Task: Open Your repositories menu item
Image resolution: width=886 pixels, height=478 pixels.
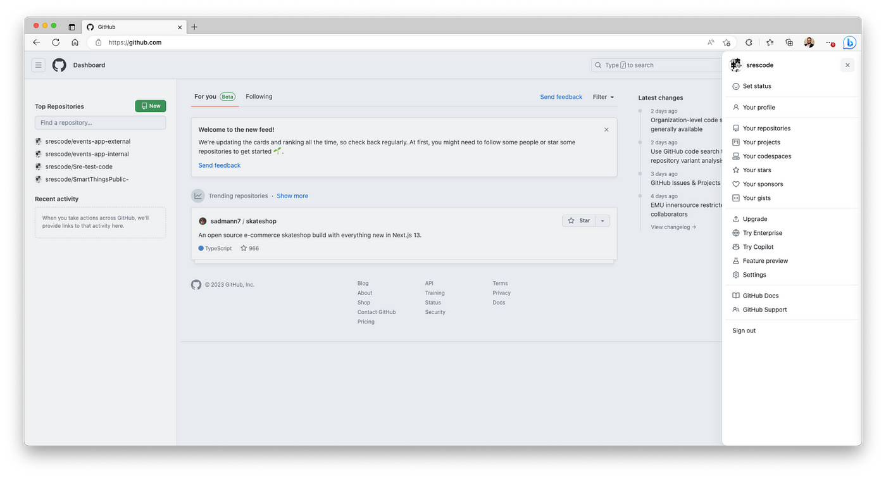Action: pyautogui.click(x=790, y=129)
